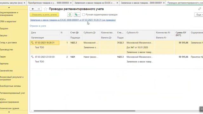Open 'Казначейство' section in sidebar
This screenshot has height=114, width=203.
pos(6,71)
